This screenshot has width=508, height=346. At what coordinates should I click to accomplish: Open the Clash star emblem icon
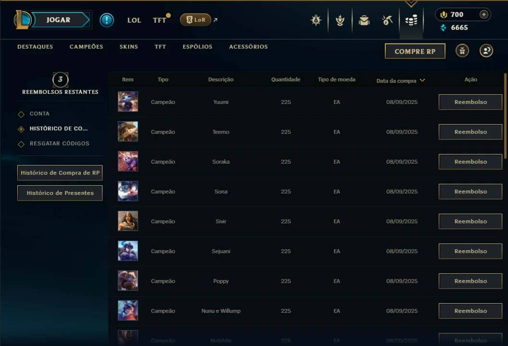point(316,20)
